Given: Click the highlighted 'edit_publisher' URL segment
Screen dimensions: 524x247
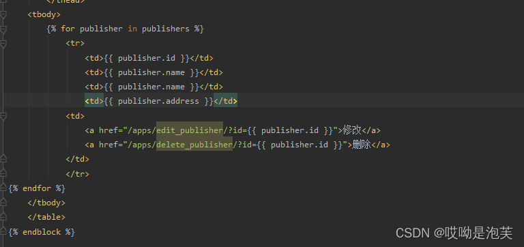Looking at the screenshot, I should [190, 130].
